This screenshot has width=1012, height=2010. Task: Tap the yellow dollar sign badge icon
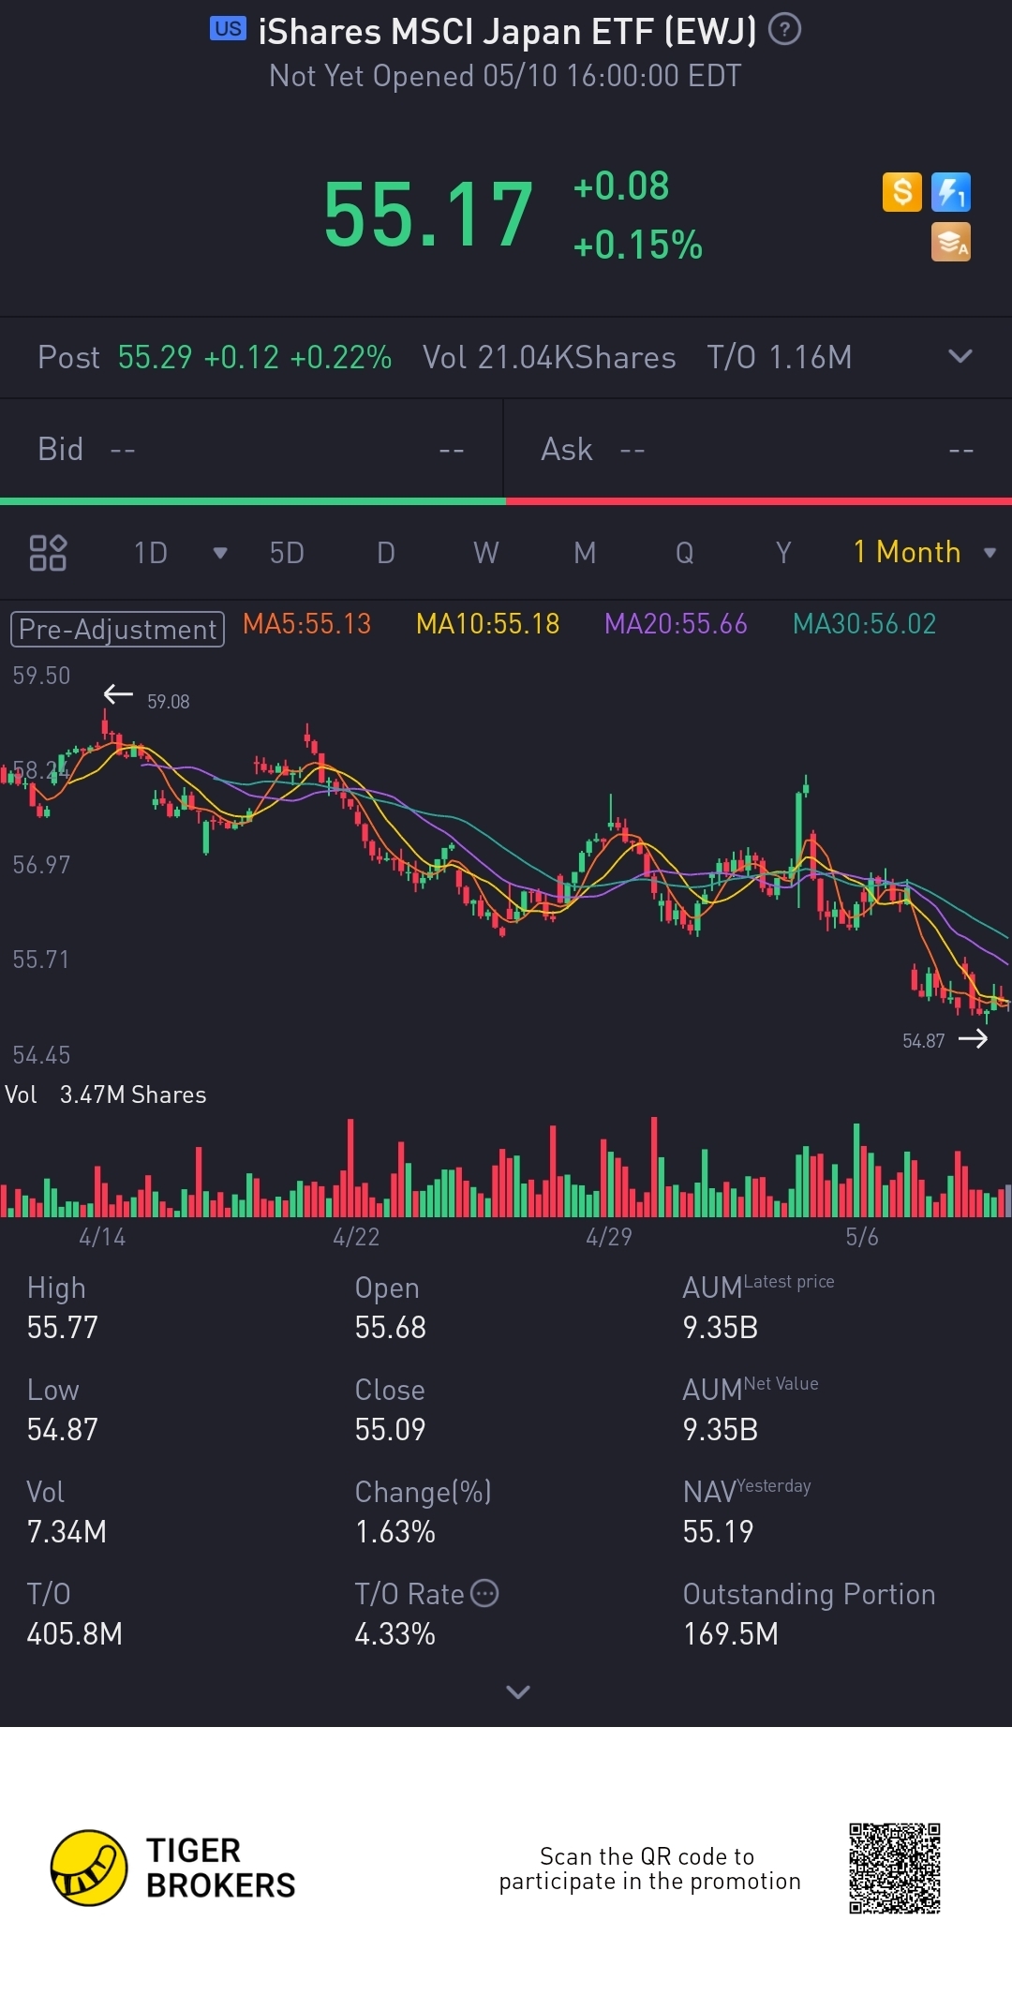[902, 192]
